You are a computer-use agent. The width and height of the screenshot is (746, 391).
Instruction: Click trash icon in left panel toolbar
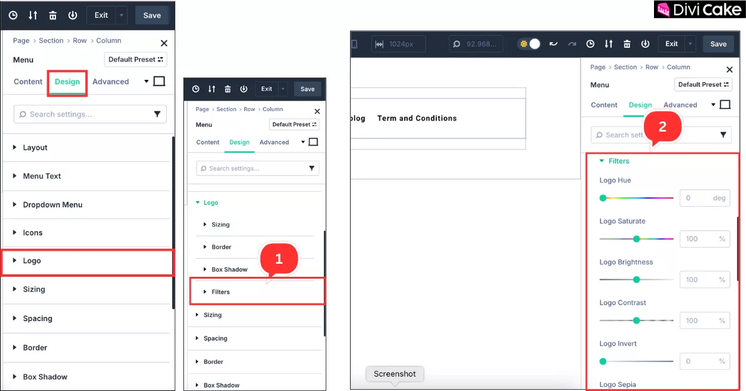[53, 16]
